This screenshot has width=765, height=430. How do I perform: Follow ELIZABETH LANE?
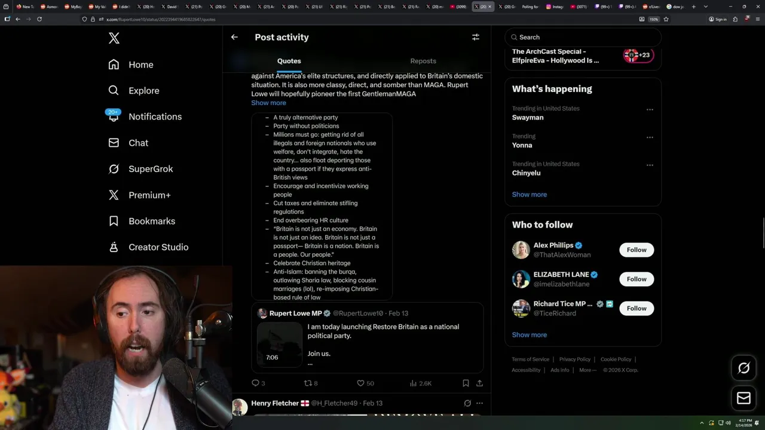637,279
